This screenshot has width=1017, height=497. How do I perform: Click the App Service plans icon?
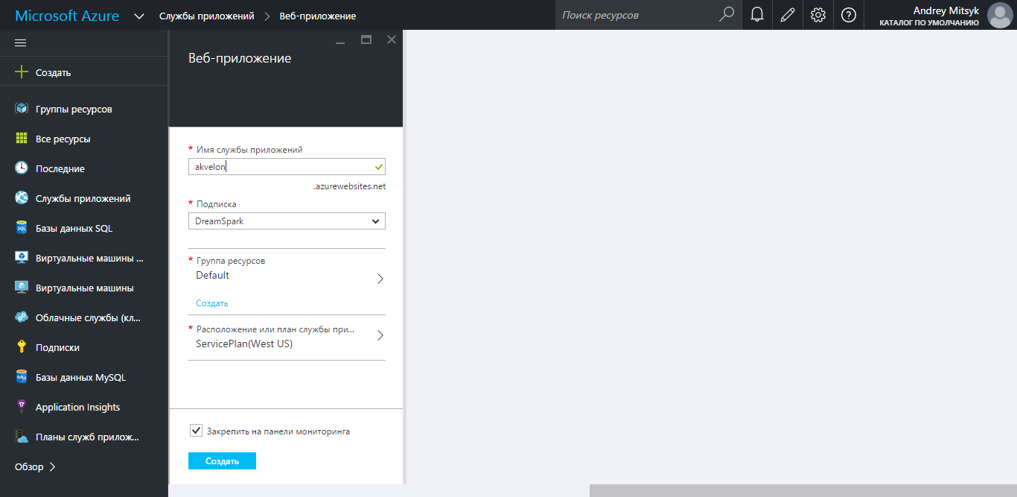coord(22,437)
